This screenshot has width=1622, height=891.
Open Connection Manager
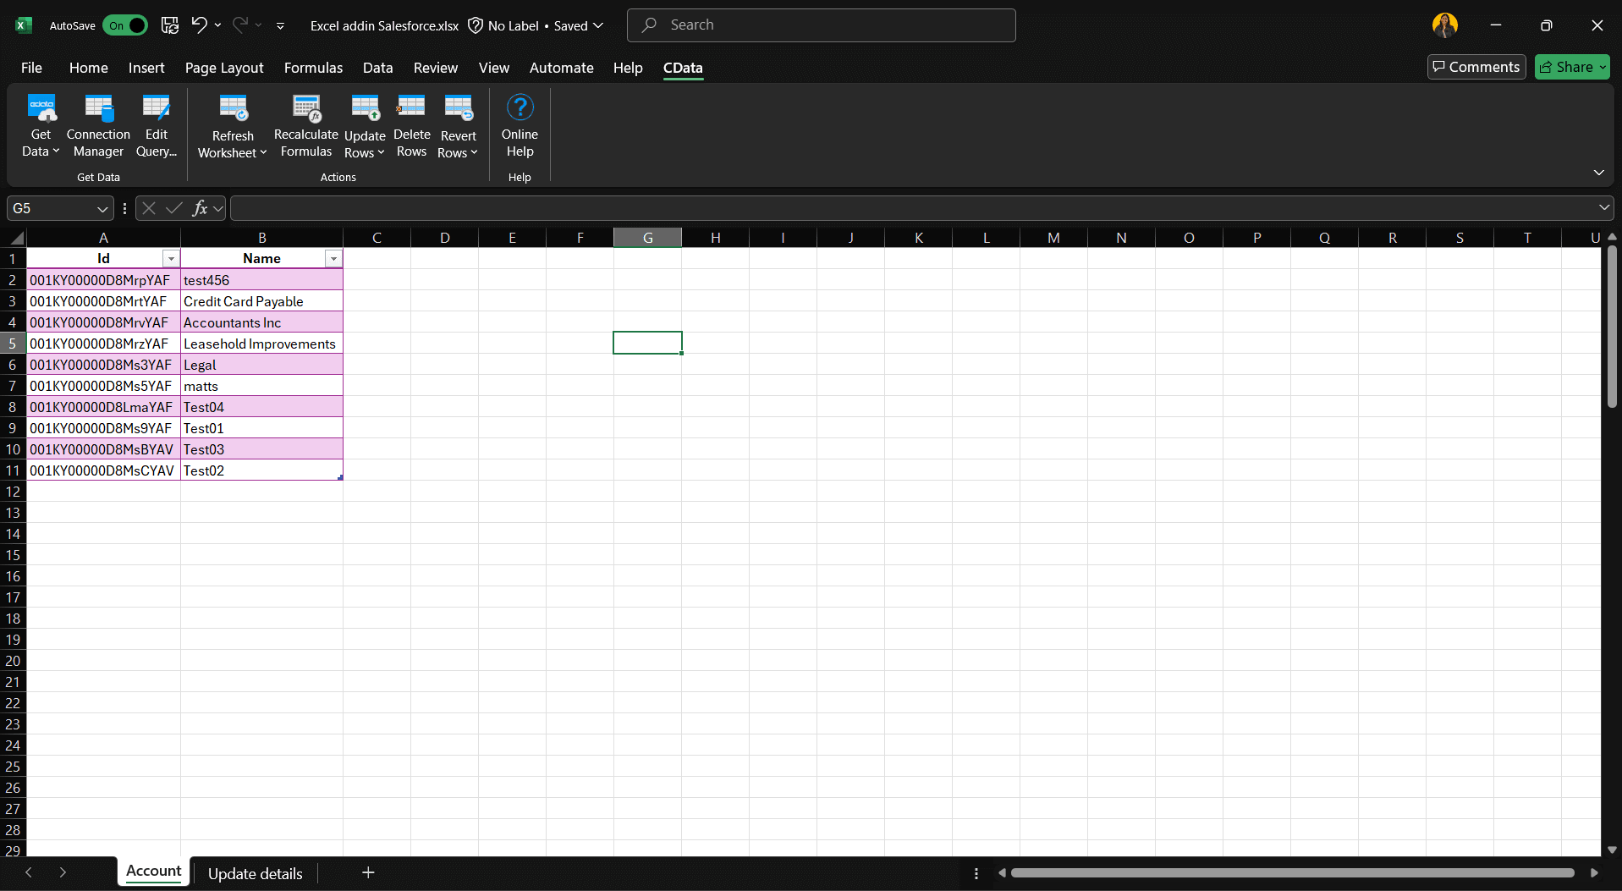pyautogui.click(x=98, y=127)
